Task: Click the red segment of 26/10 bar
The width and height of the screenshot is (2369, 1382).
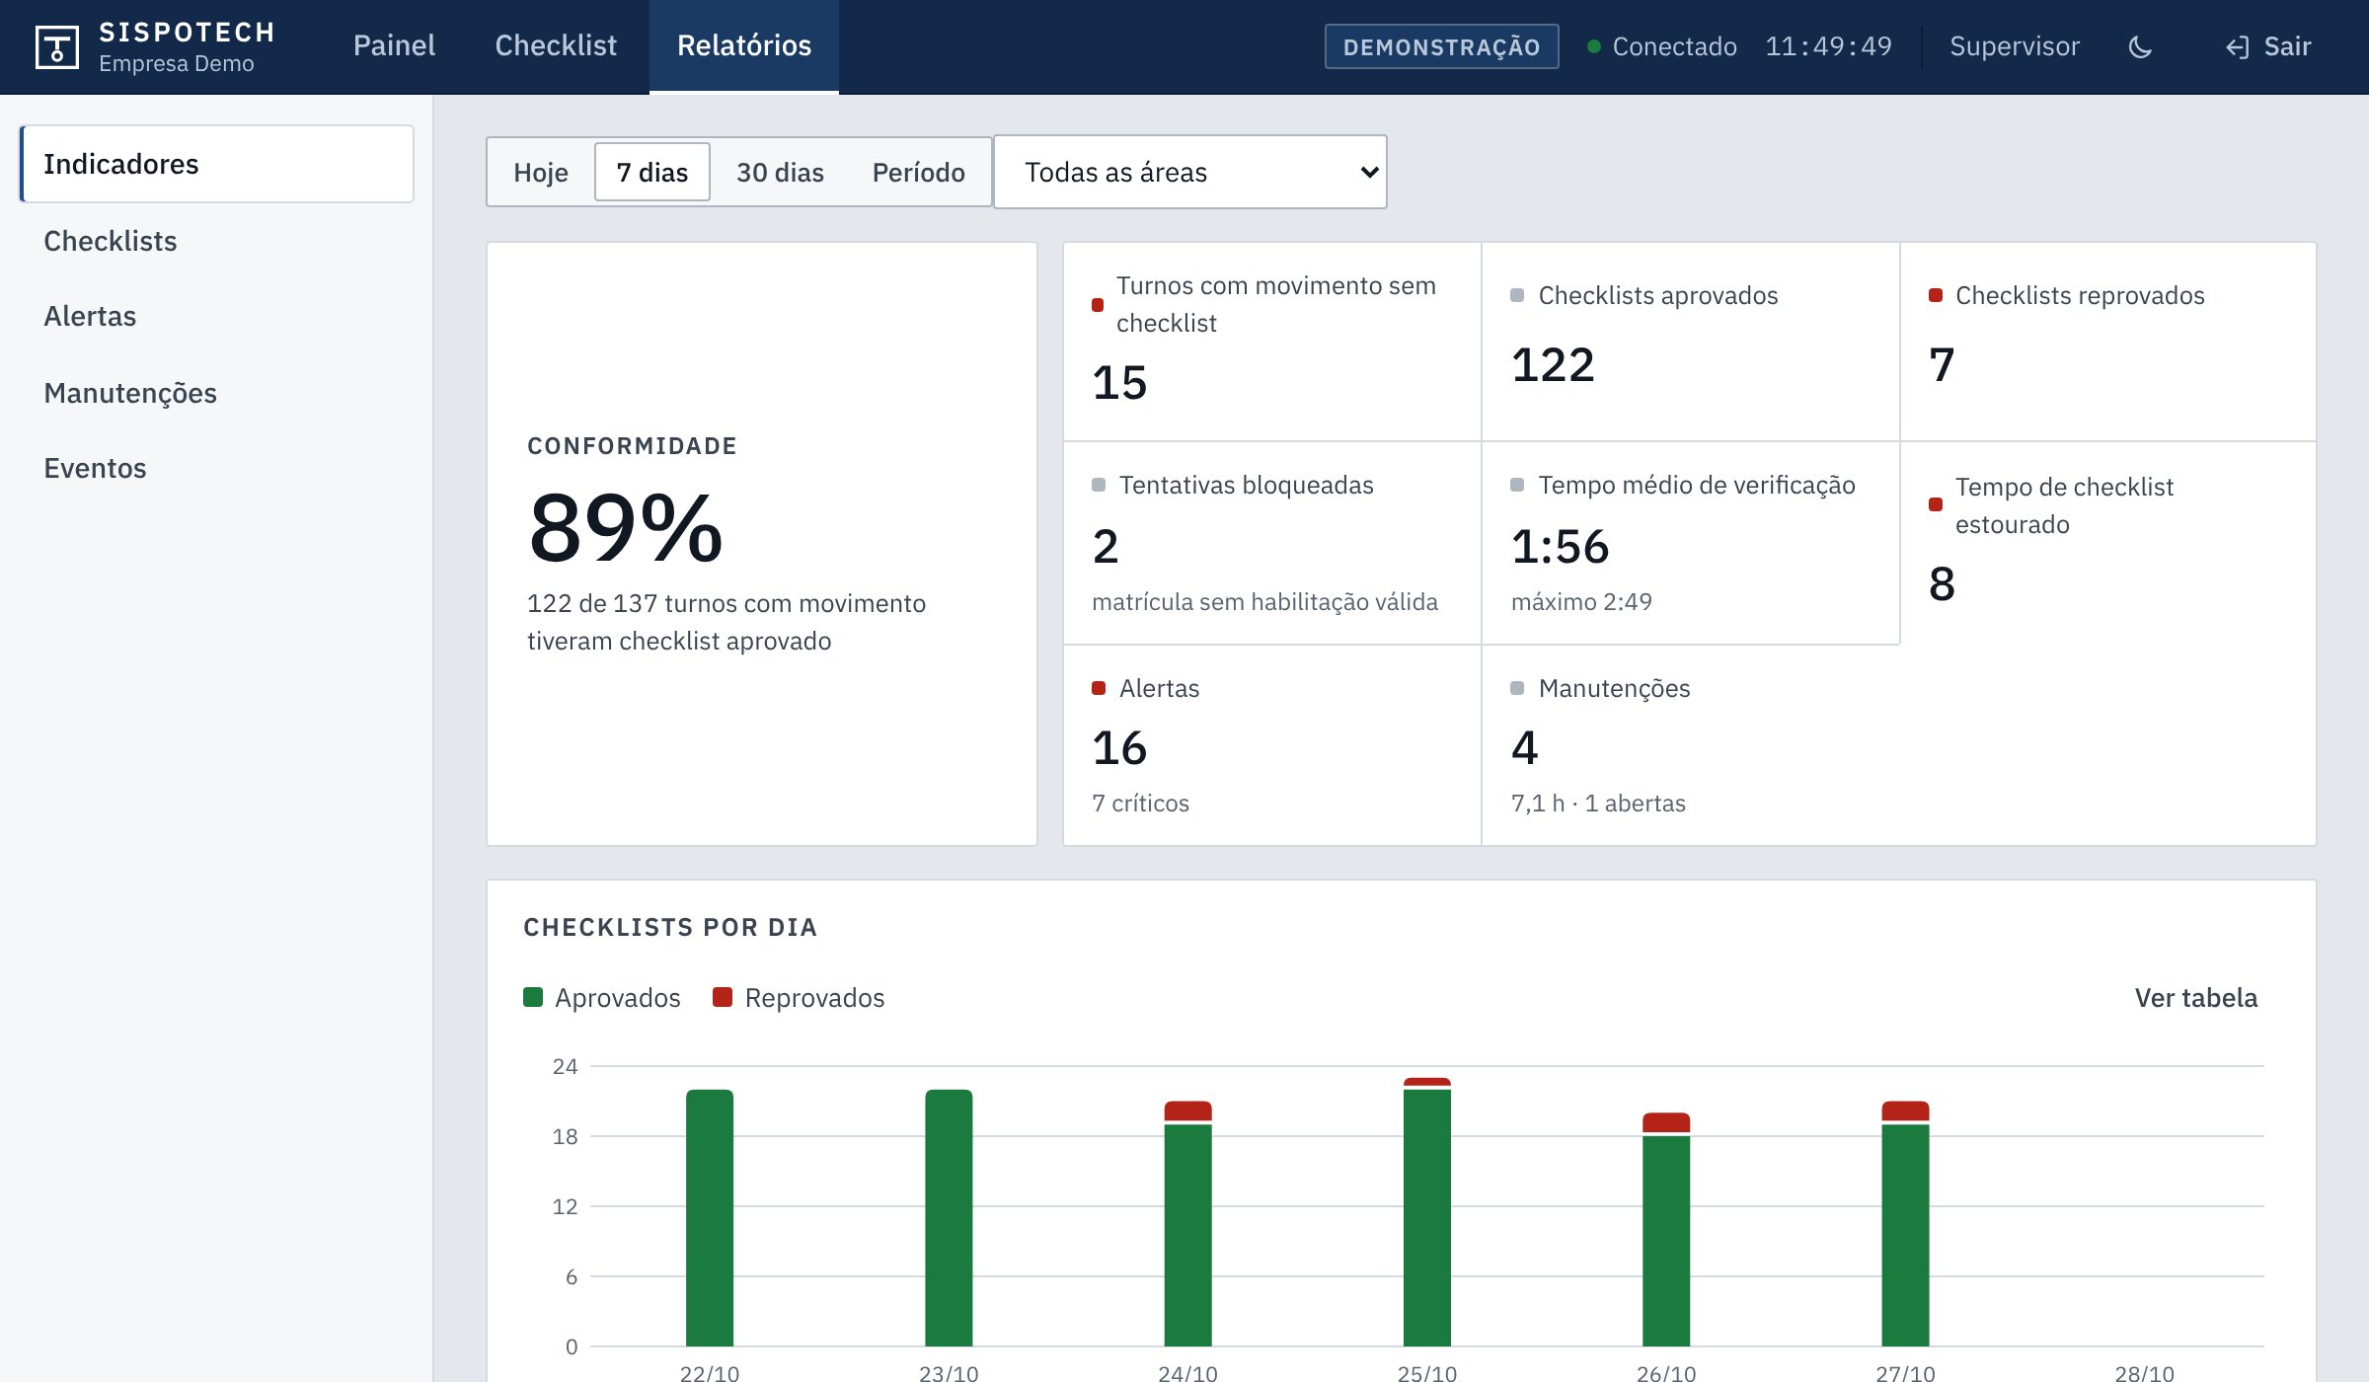Action: [x=1666, y=1123]
